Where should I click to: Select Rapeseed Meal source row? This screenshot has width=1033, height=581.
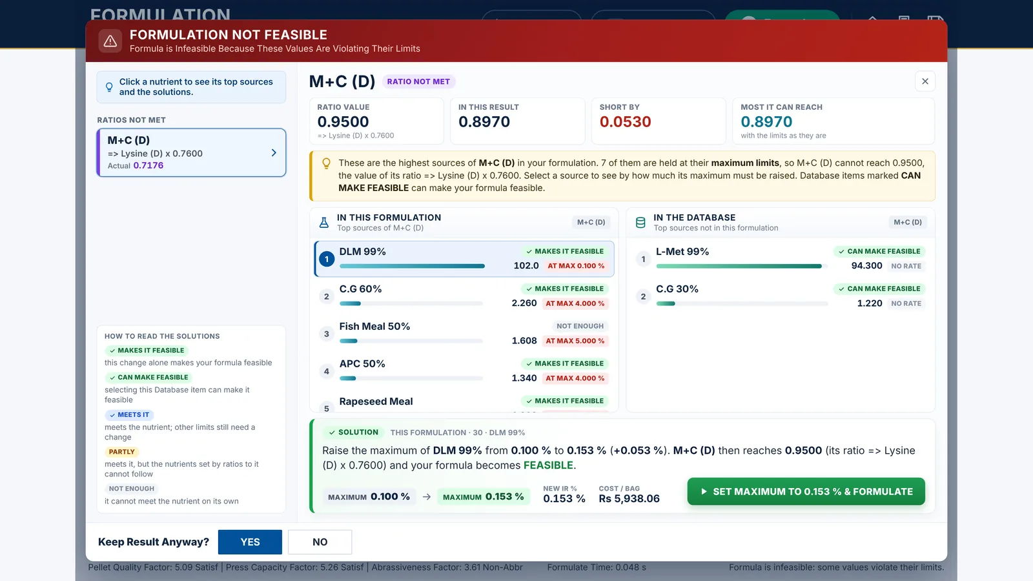[x=464, y=402]
